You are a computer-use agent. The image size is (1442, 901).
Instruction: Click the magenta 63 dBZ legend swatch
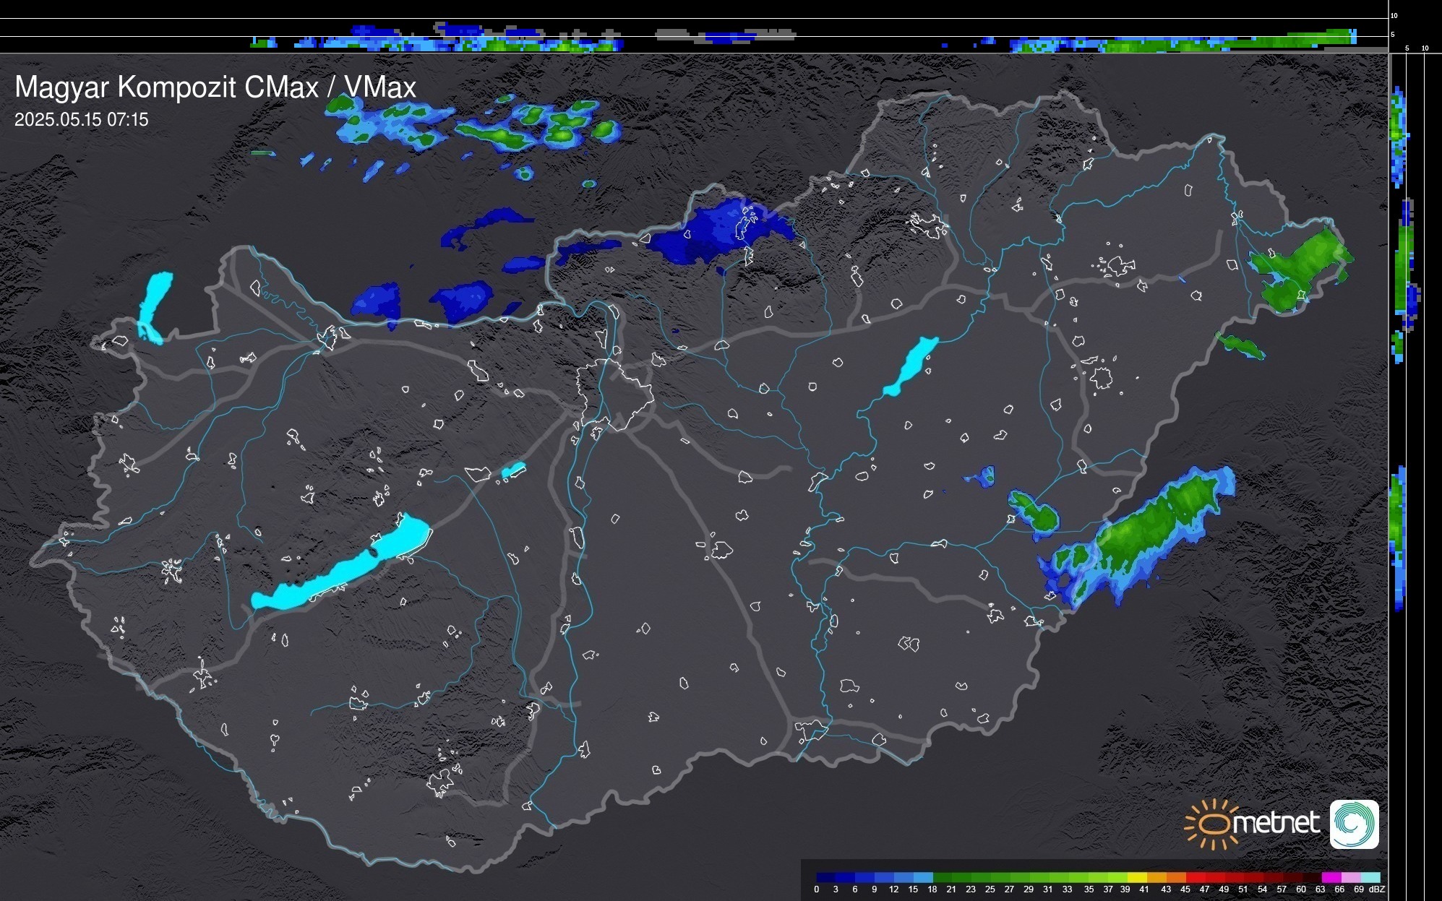coord(1331,878)
